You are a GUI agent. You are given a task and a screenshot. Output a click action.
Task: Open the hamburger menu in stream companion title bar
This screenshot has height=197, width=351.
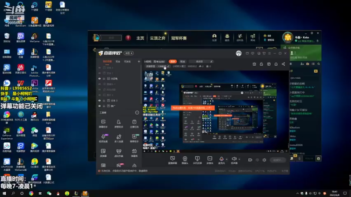[269, 53]
